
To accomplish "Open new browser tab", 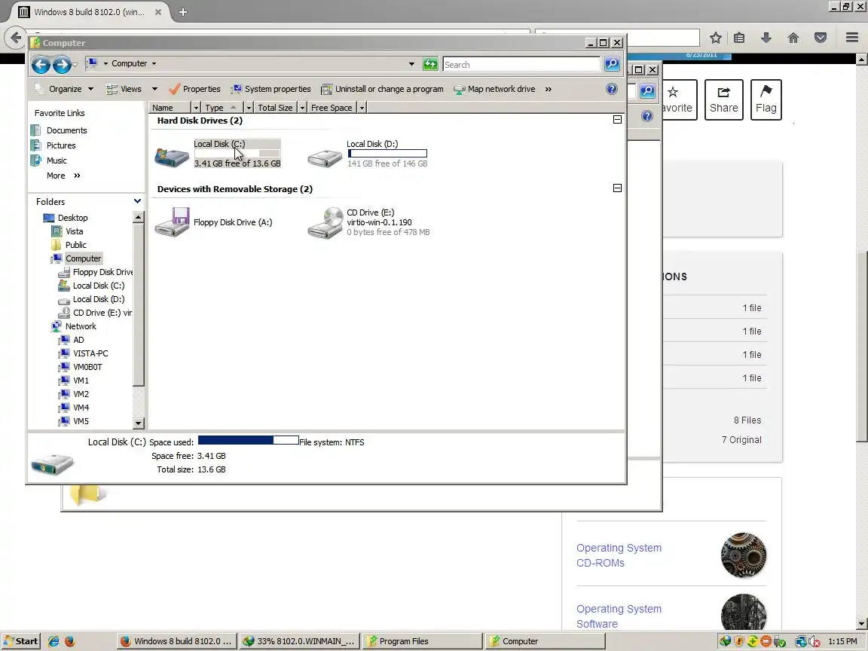I will 182,11.
